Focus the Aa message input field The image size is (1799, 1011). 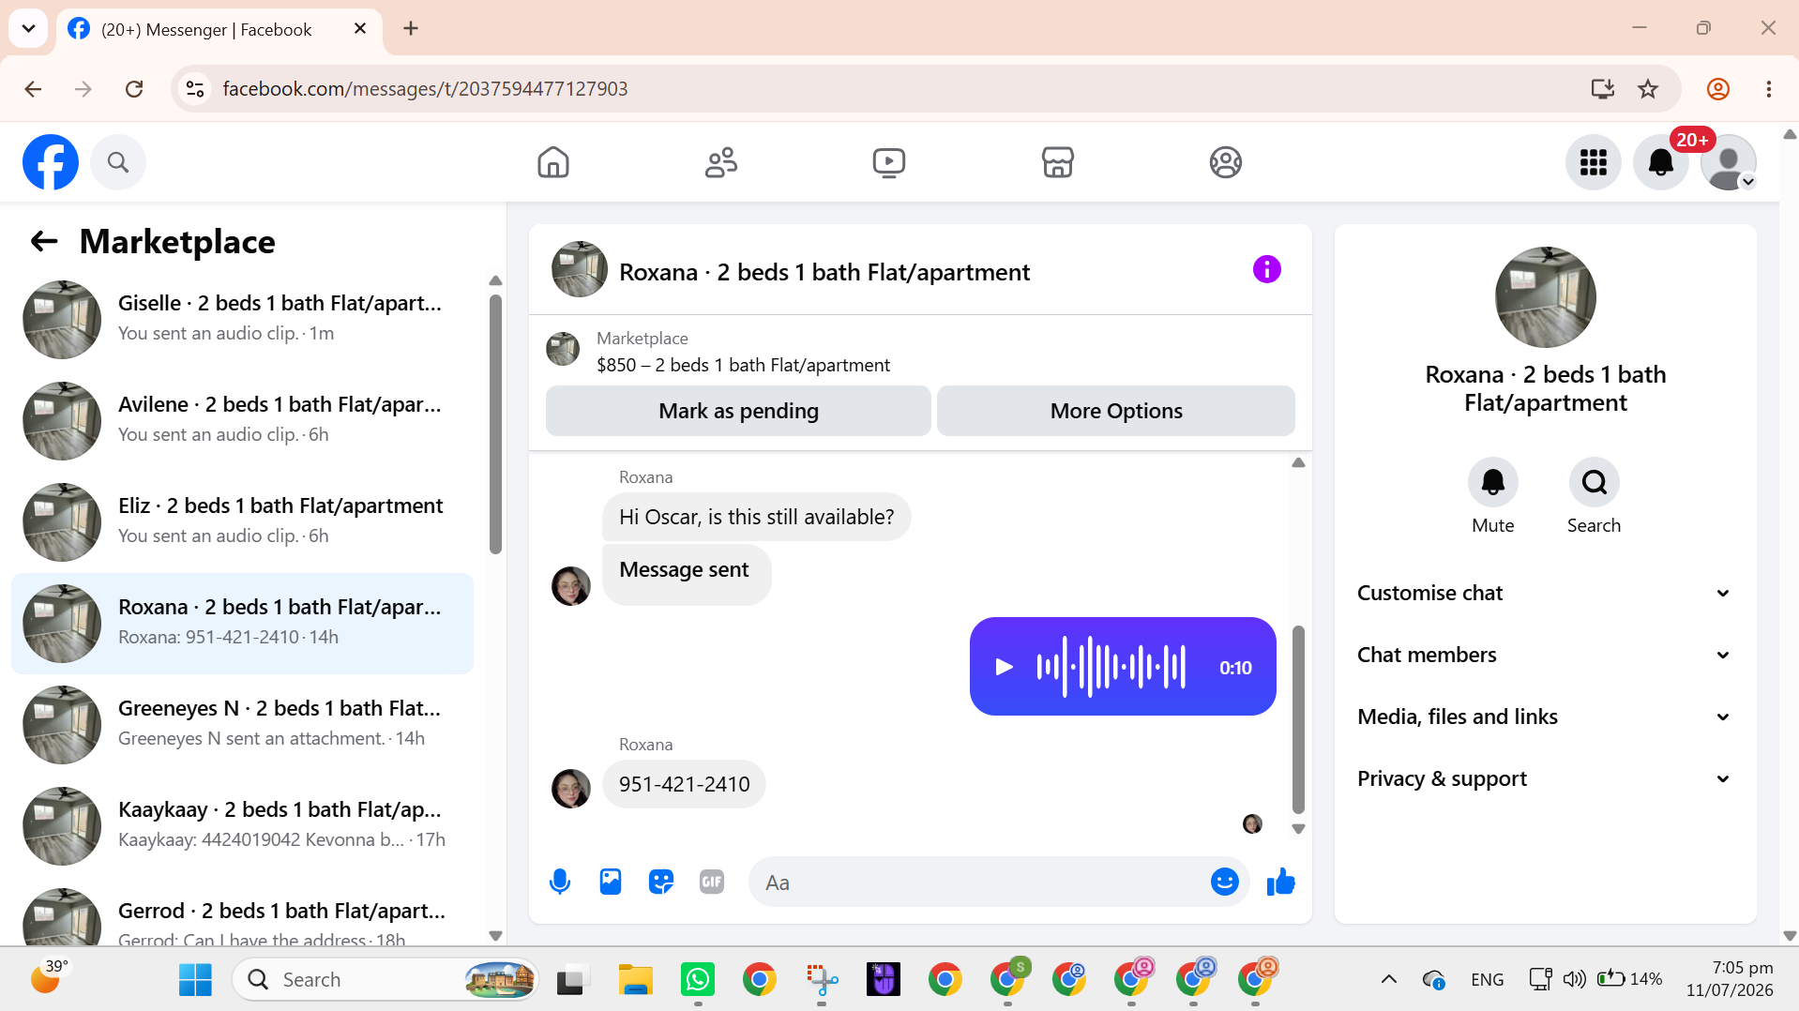[980, 883]
